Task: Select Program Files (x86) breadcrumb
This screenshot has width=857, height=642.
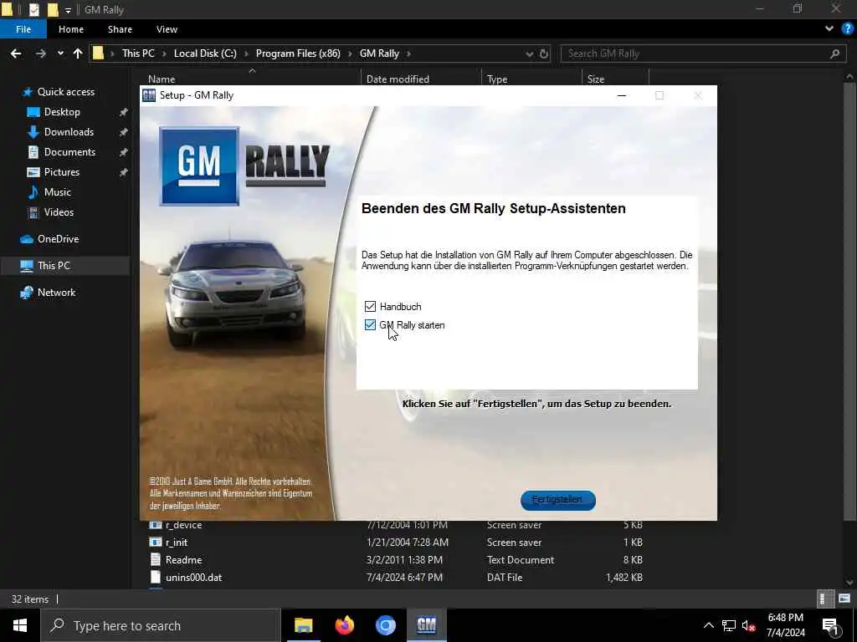Action: click(298, 53)
